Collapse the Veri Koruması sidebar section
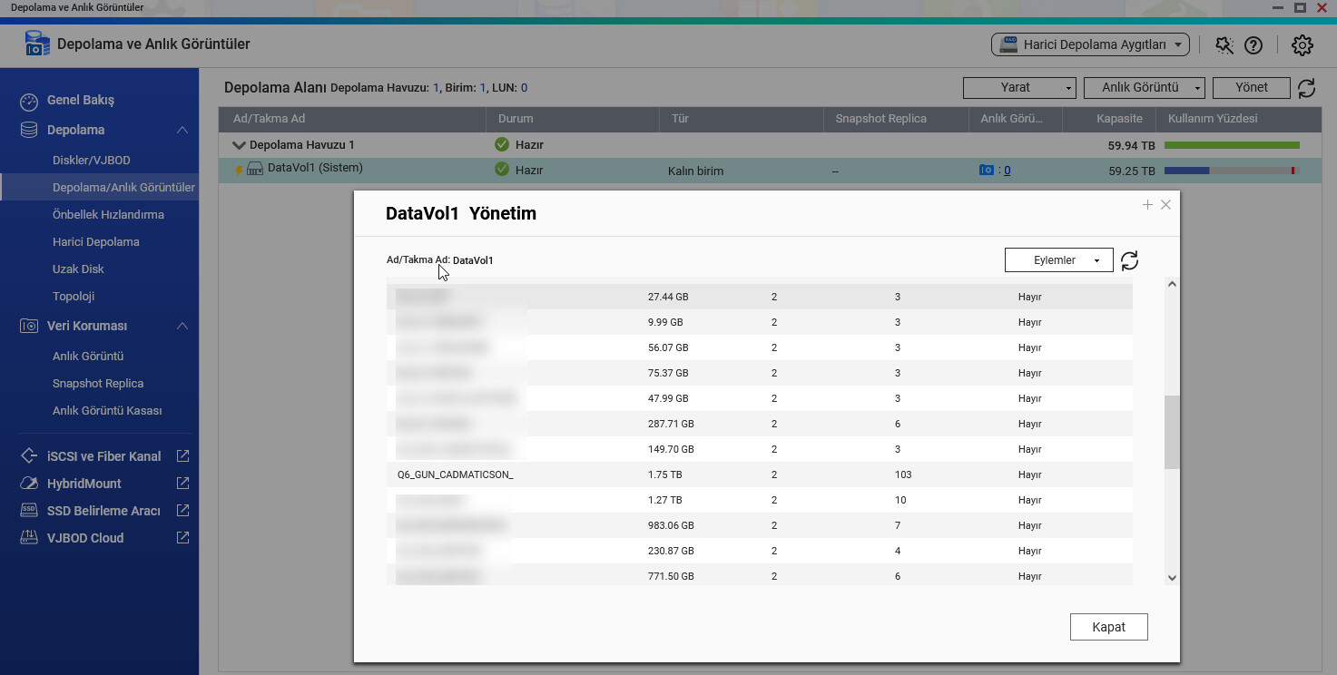 [x=182, y=326]
